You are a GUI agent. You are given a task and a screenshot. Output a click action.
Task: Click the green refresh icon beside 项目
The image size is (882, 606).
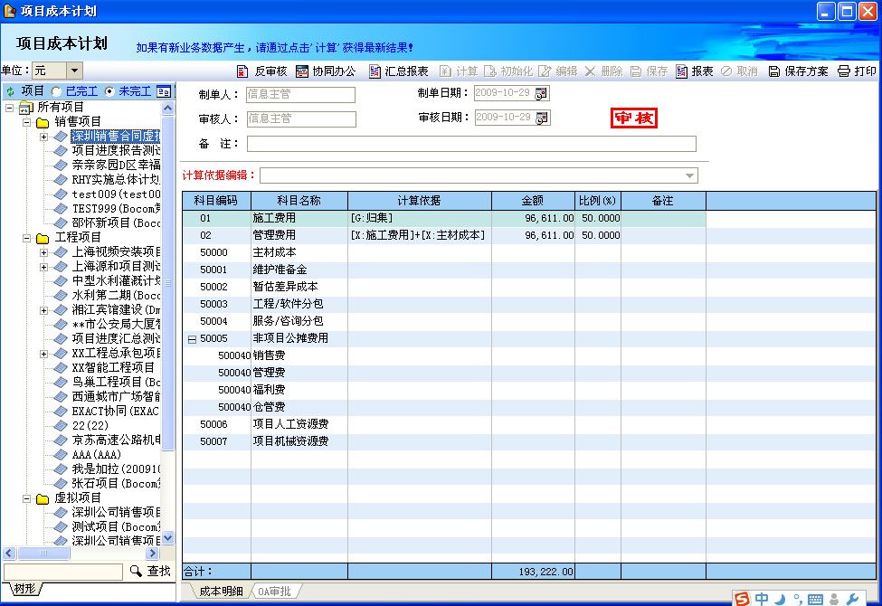(10, 91)
